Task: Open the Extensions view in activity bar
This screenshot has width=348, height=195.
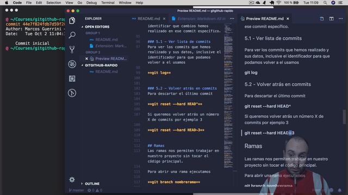Action: [x=72, y=79]
